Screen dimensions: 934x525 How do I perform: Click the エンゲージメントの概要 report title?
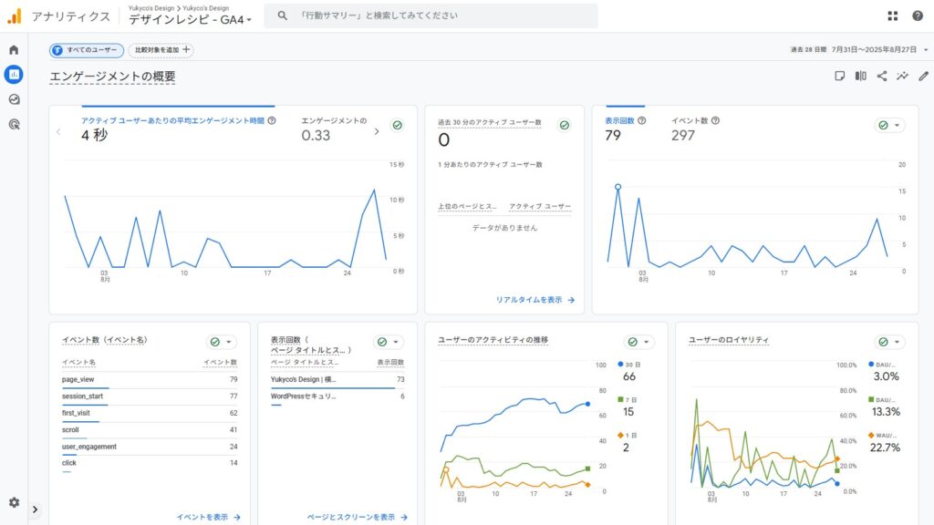112,77
